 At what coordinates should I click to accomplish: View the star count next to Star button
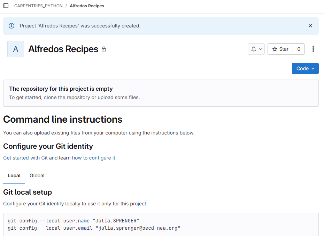(299, 49)
